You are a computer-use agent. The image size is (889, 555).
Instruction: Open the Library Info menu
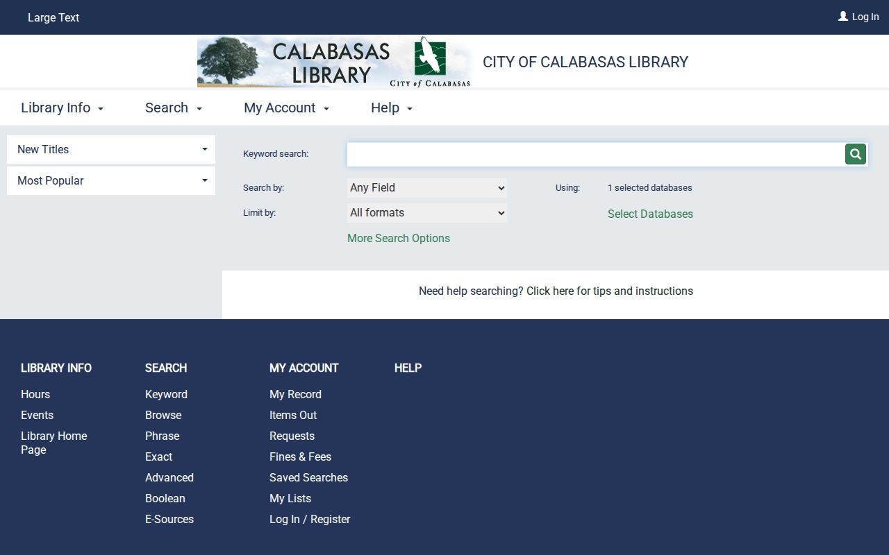tap(62, 108)
